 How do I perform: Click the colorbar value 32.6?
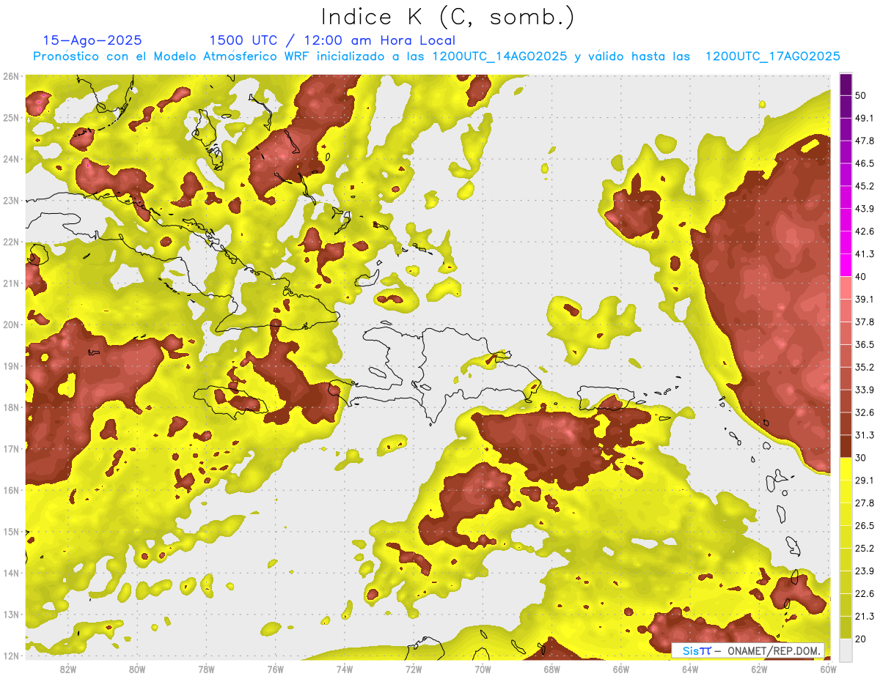click(x=865, y=412)
